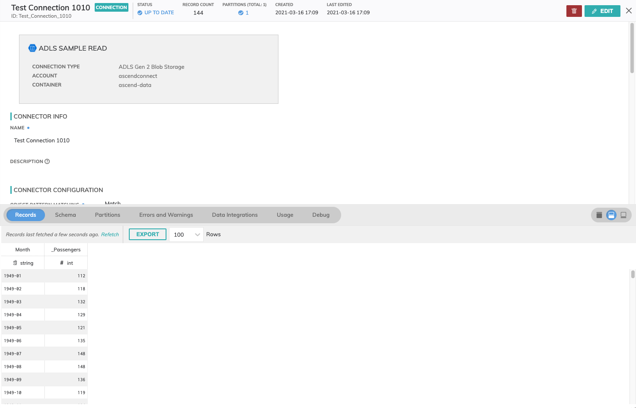This screenshot has height=408, width=636.
Task: Select the 1949-09 month cell
Action: pyautogui.click(x=23, y=379)
